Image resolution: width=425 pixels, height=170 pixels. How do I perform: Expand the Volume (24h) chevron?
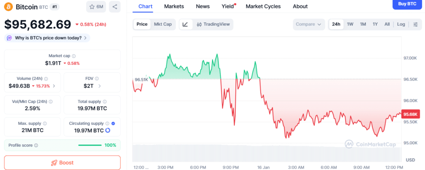pos(54,86)
